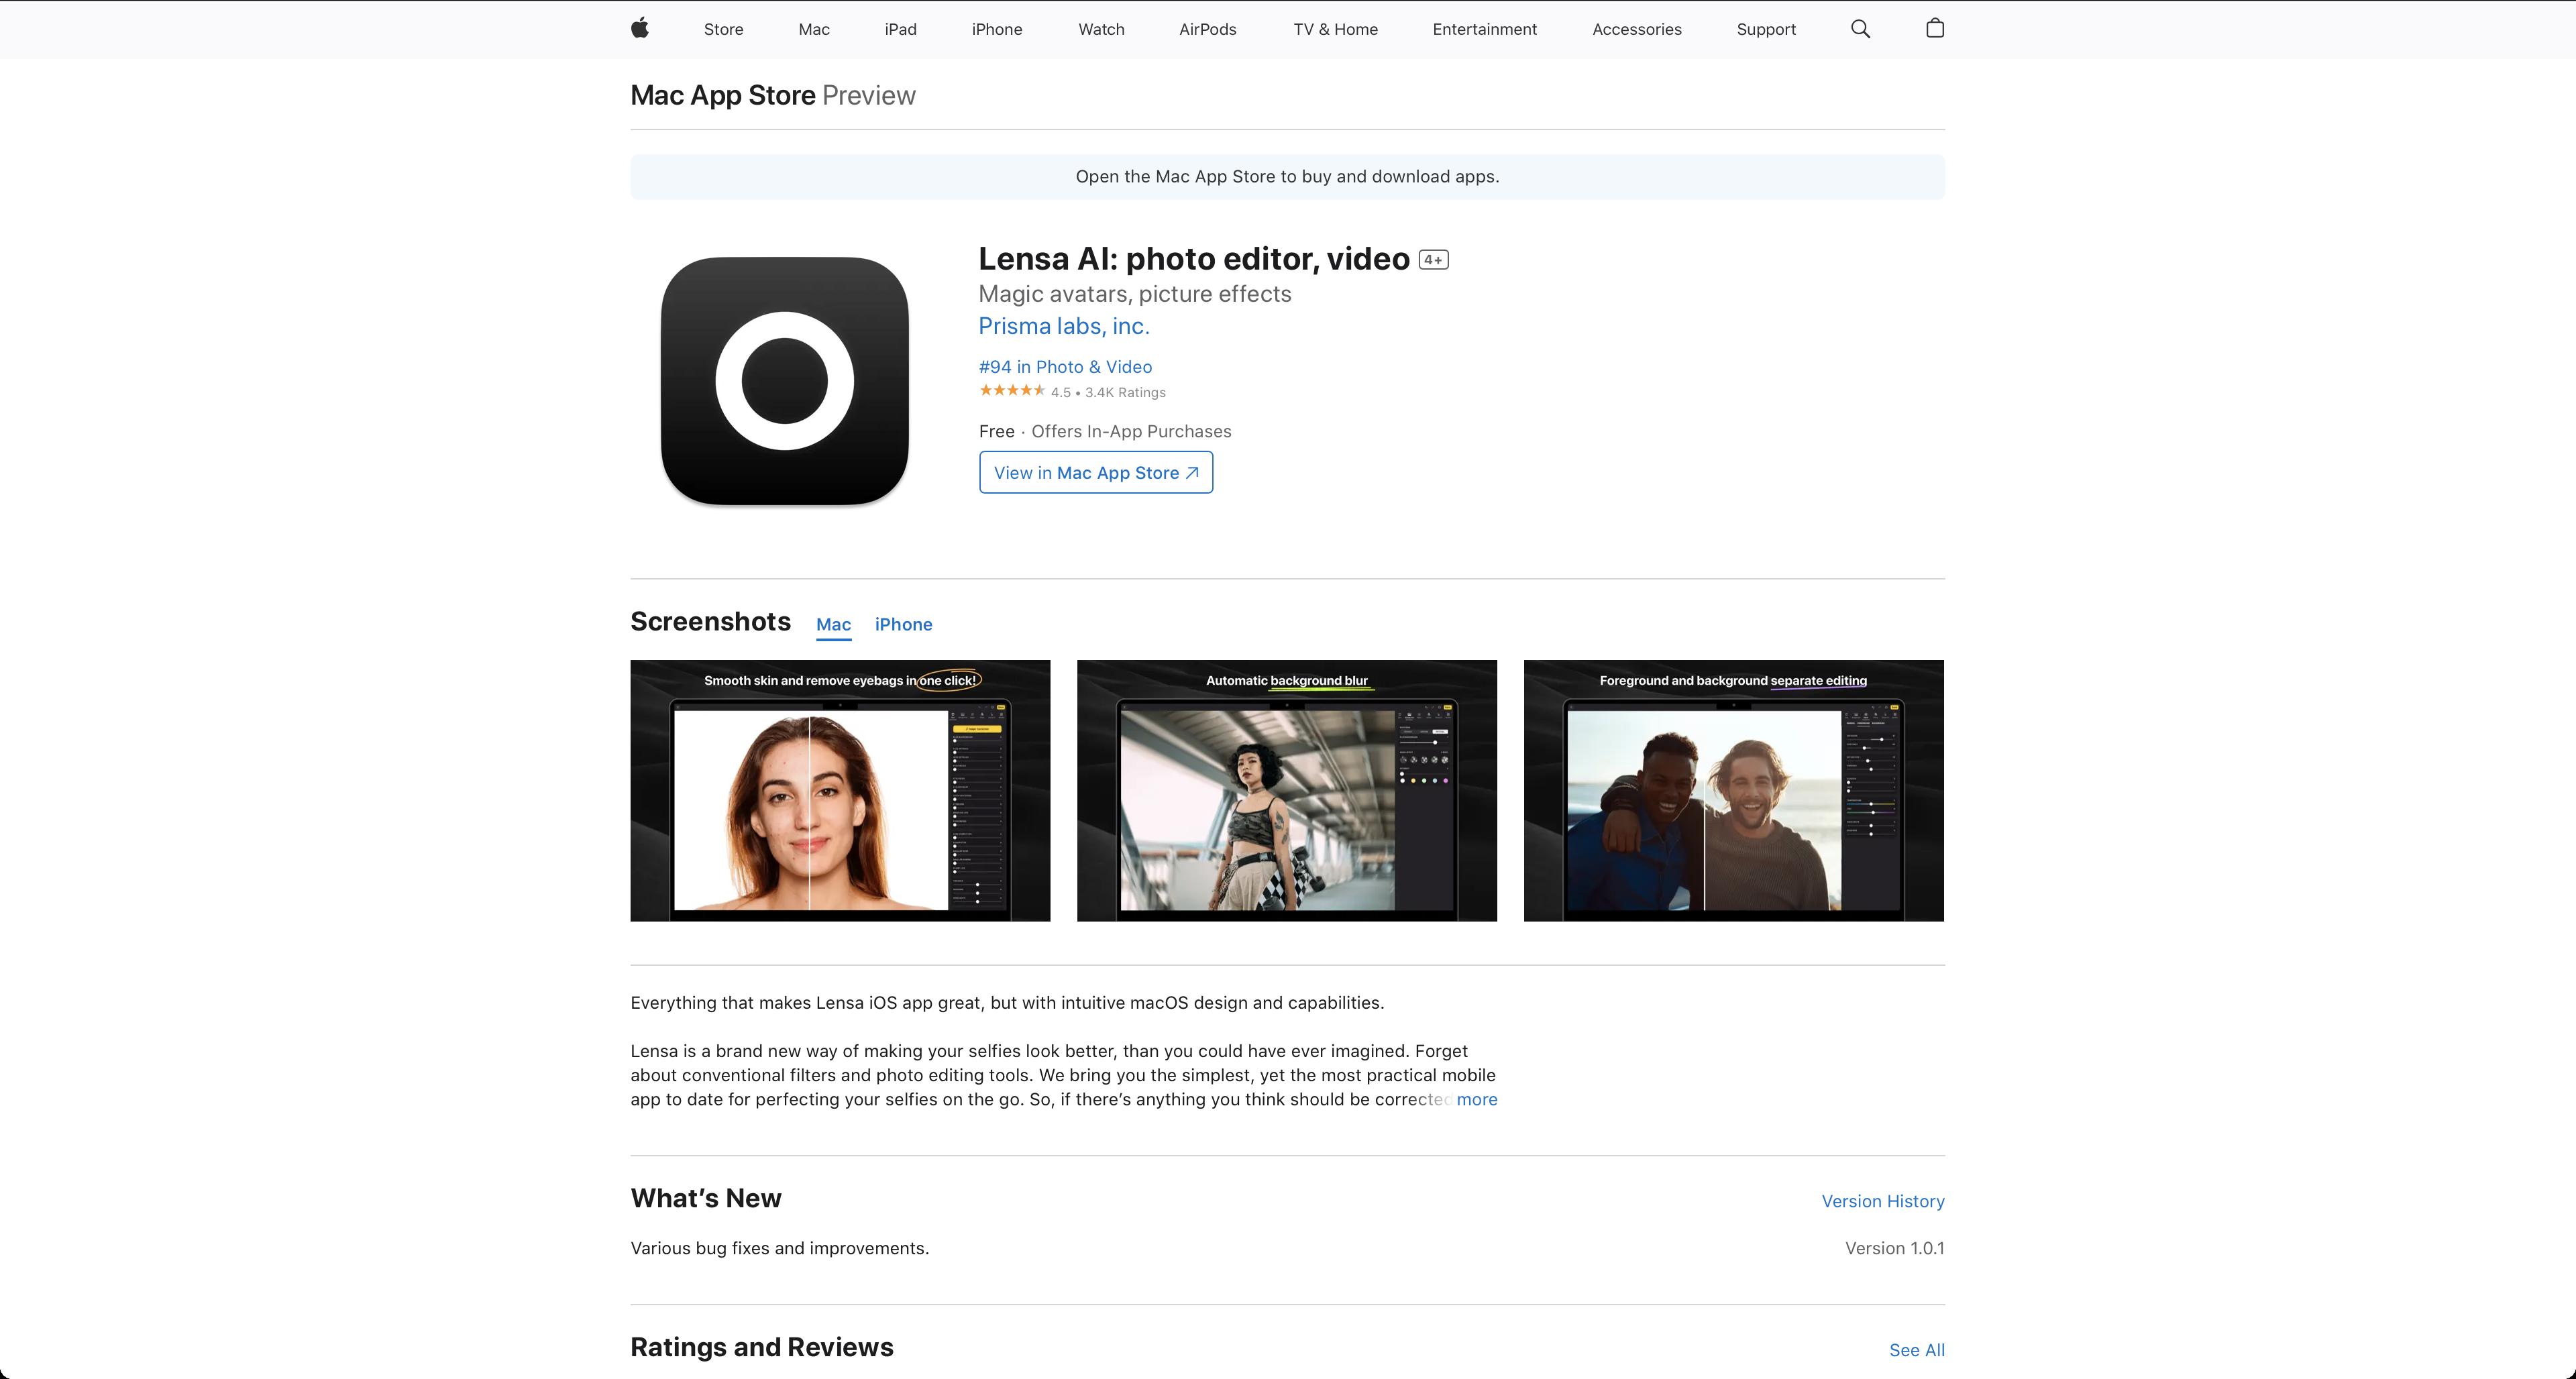Open the AirPods menu item
Screen dimensions: 2576x1379
pyautogui.click(x=1207, y=29)
